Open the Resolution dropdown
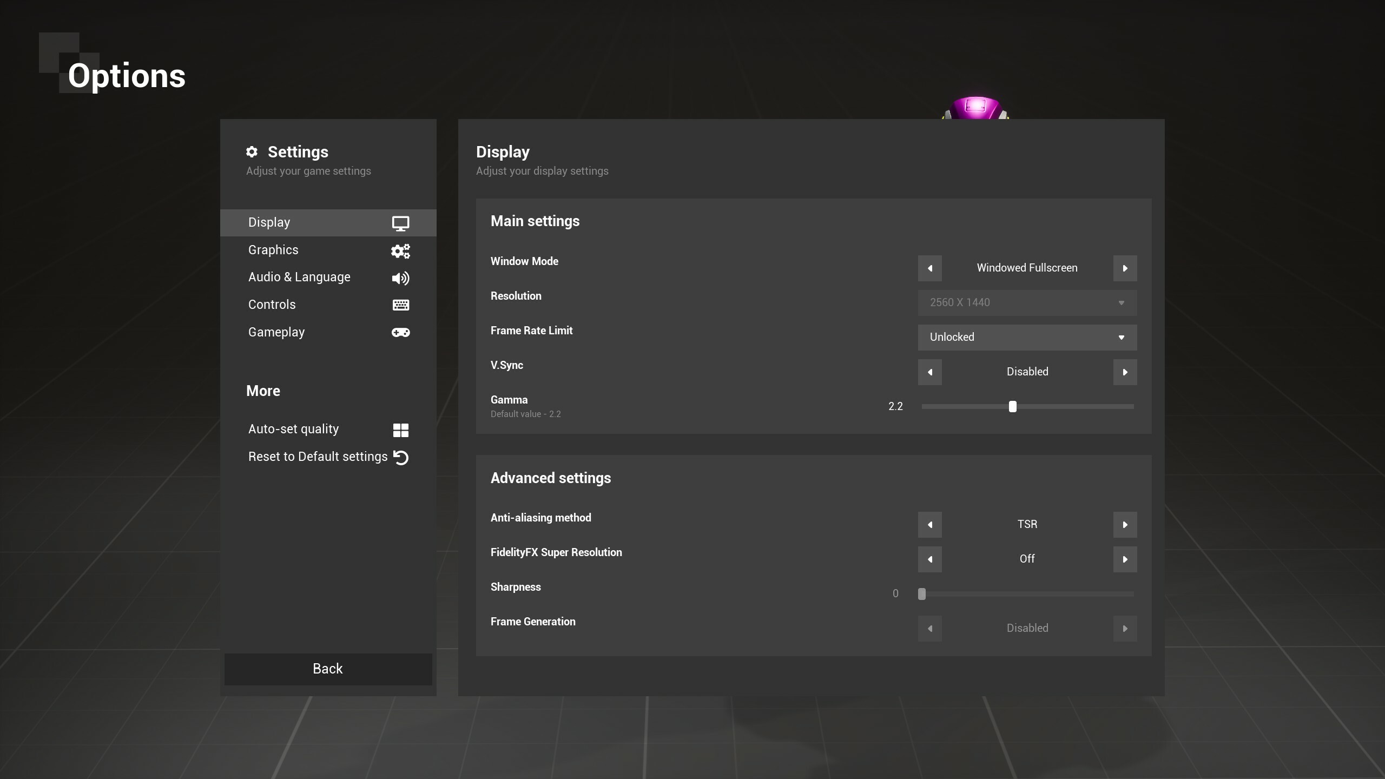The width and height of the screenshot is (1385, 779). tap(1027, 303)
